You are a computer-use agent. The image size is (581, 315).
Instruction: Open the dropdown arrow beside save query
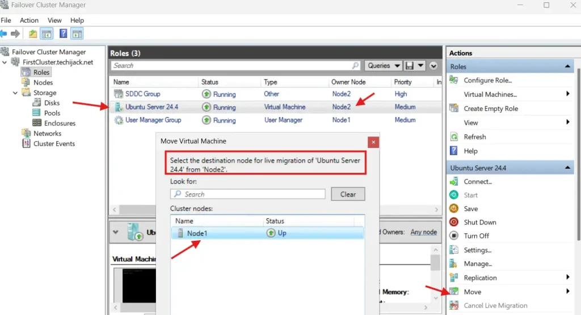[x=420, y=66]
